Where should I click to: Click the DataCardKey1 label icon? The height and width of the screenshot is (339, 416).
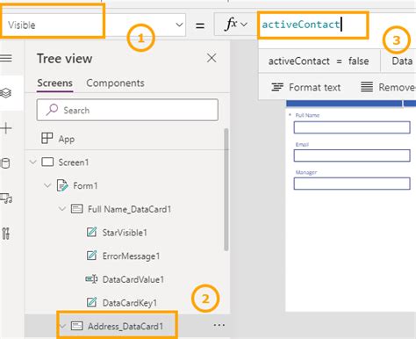click(91, 302)
